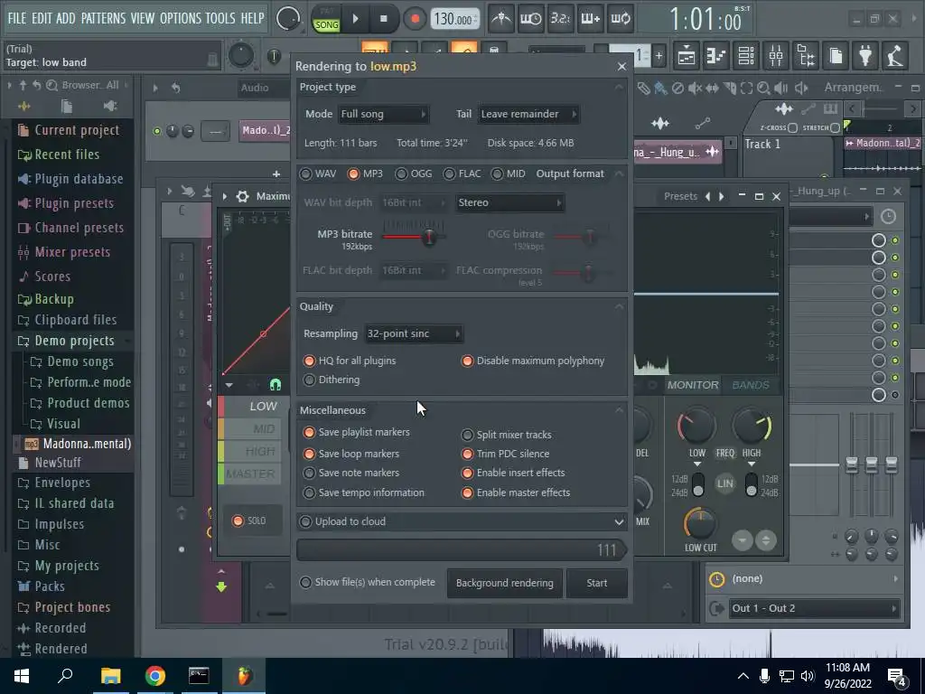This screenshot has width=925, height=694.
Task: Switch to Maximus MONITOR tab
Action: coord(693,385)
